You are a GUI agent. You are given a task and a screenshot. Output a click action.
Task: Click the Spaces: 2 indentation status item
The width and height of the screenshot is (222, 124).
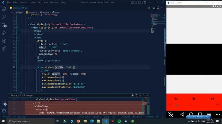pyautogui.click(x=97, y=117)
